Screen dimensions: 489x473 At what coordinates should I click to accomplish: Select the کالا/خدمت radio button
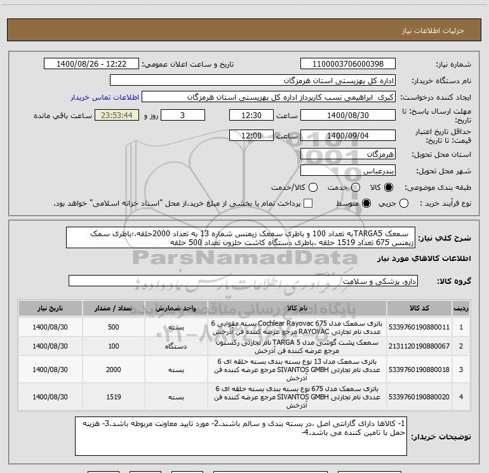tap(313, 187)
